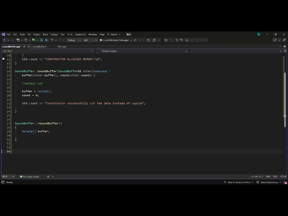Click the file1 solution name label
288x216 pixels.
[129, 34]
